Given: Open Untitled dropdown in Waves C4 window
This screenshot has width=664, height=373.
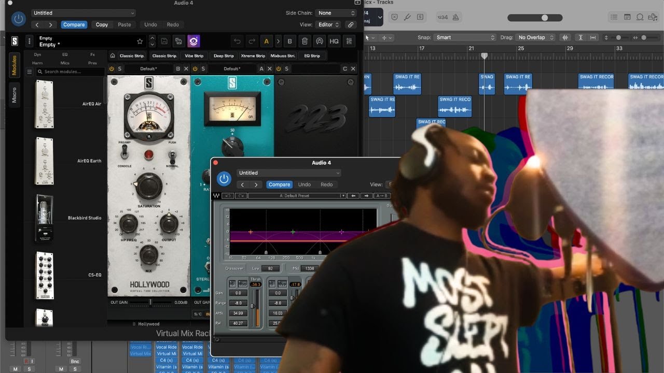Looking at the screenshot, I should 289,173.
